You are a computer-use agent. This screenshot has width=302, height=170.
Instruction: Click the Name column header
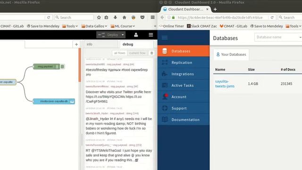pyautogui.click(x=220, y=69)
